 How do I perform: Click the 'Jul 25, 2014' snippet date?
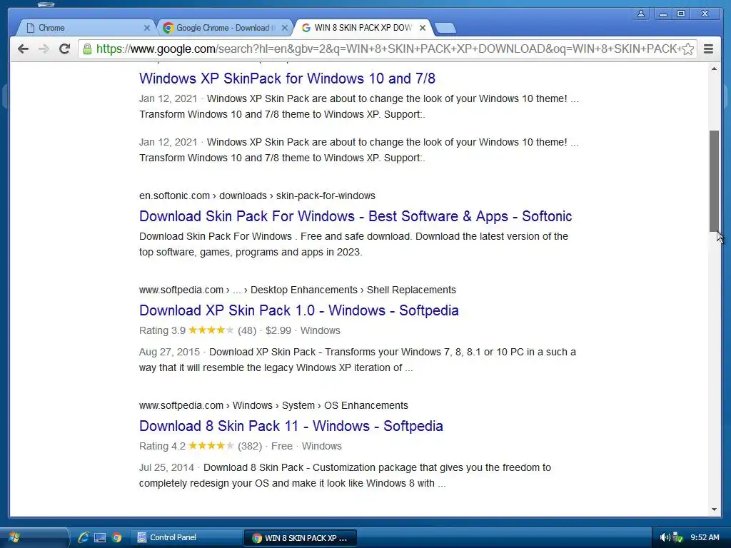pos(166,467)
